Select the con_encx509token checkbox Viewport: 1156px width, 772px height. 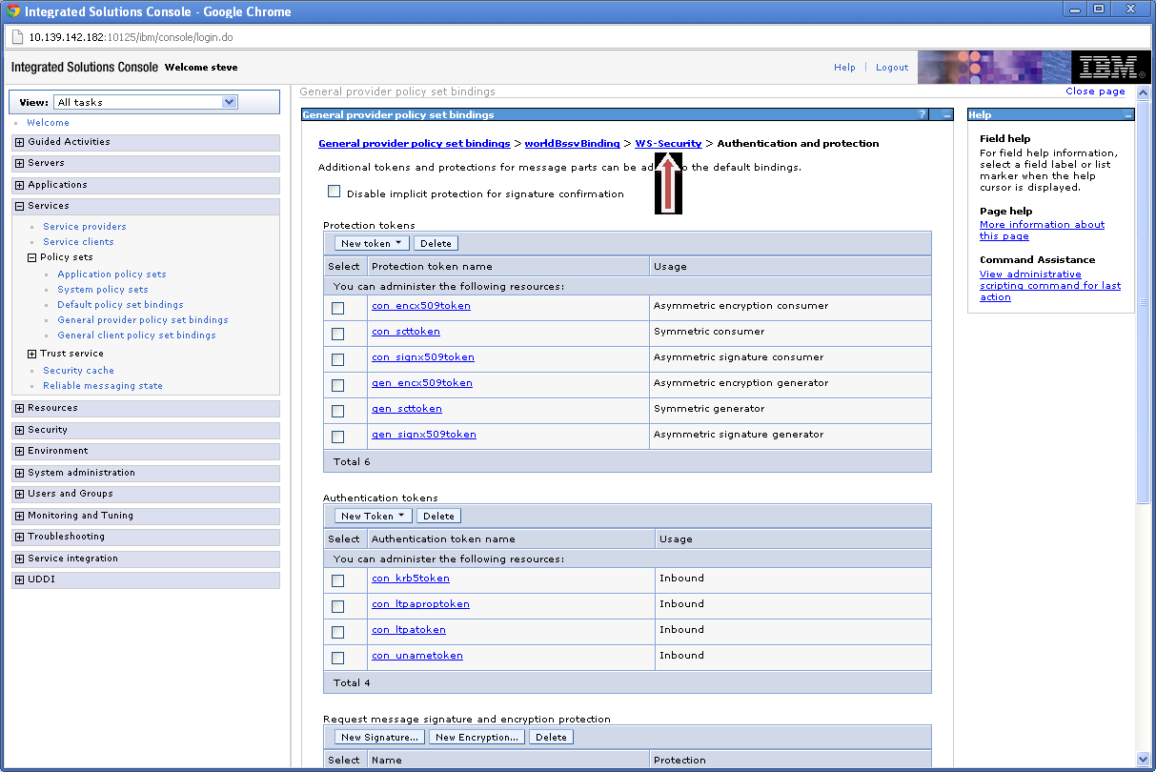(x=337, y=309)
